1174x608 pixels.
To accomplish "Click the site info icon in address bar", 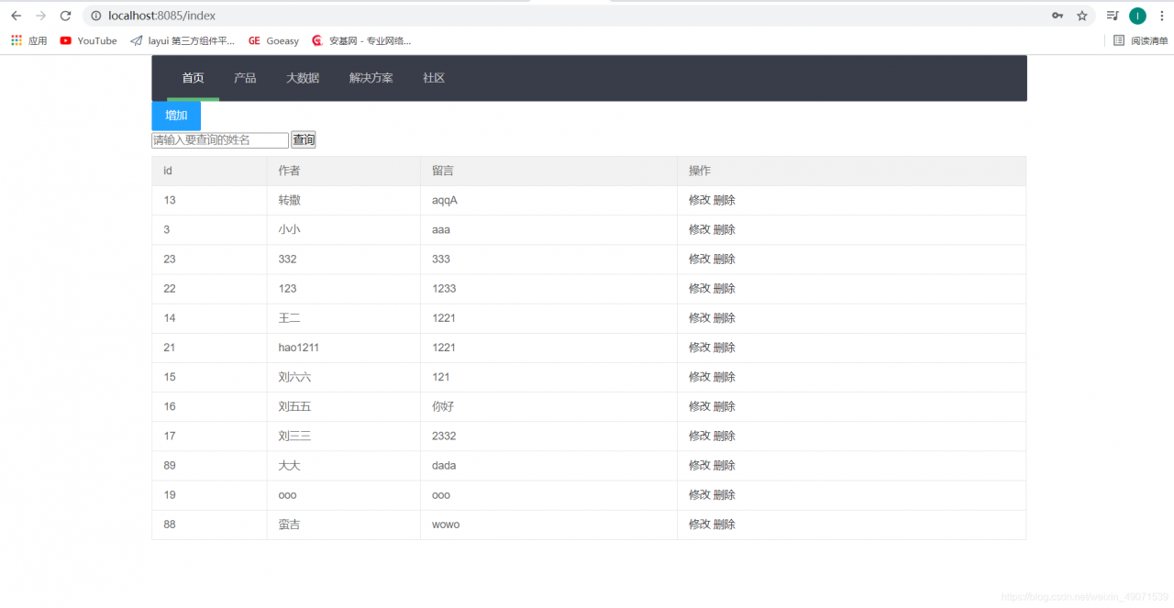I will click(95, 16).
